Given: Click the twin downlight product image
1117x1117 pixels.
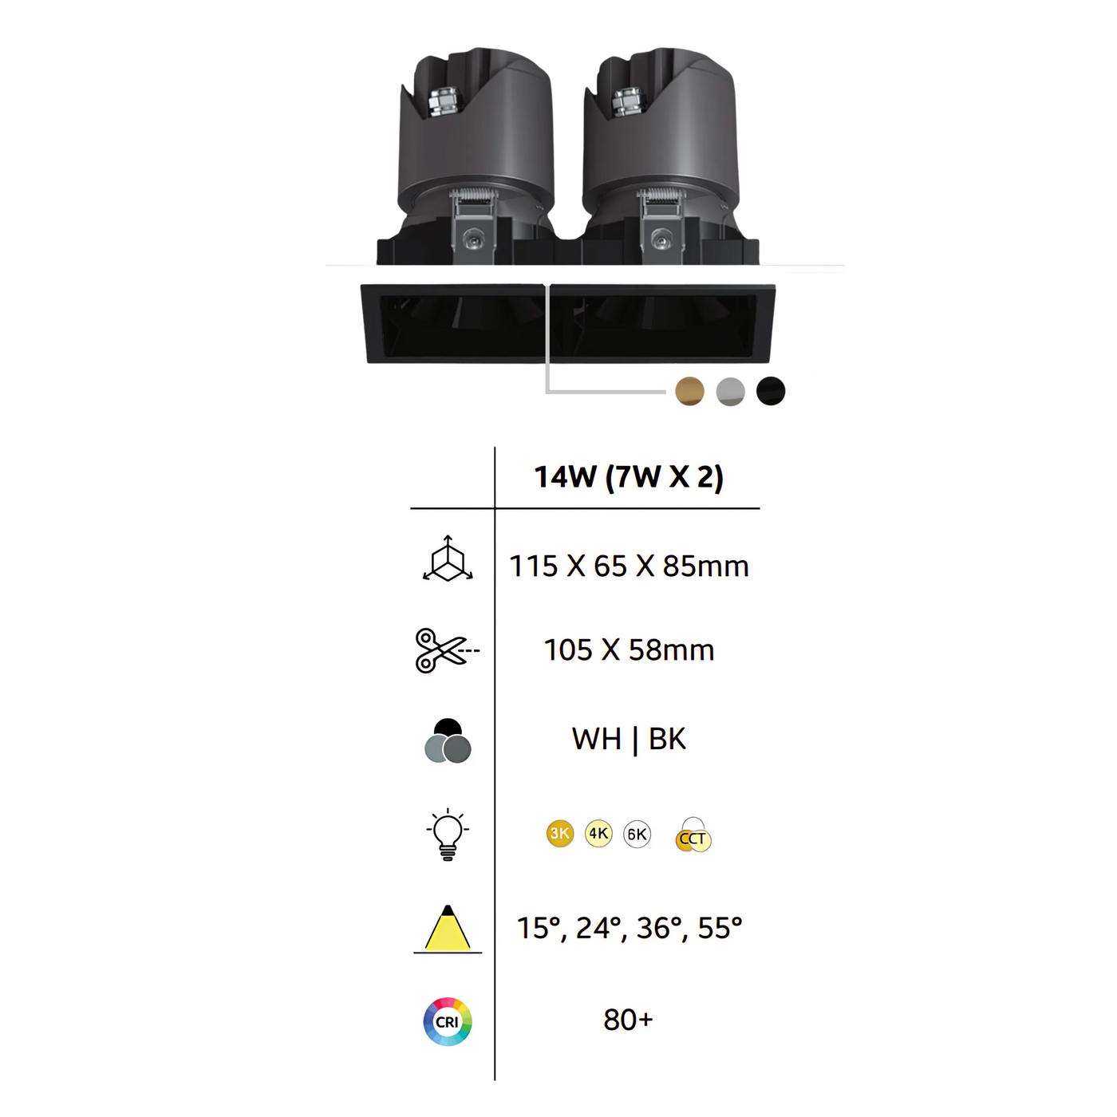Looking at the screenshot, I should point(568,206).
